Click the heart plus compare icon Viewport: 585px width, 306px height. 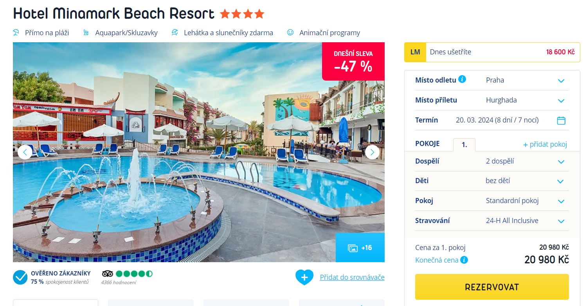(304, 277)
